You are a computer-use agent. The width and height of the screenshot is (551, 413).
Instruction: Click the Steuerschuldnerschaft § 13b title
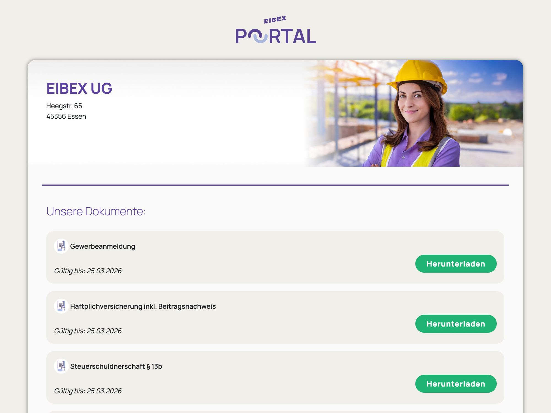(116, 366)
